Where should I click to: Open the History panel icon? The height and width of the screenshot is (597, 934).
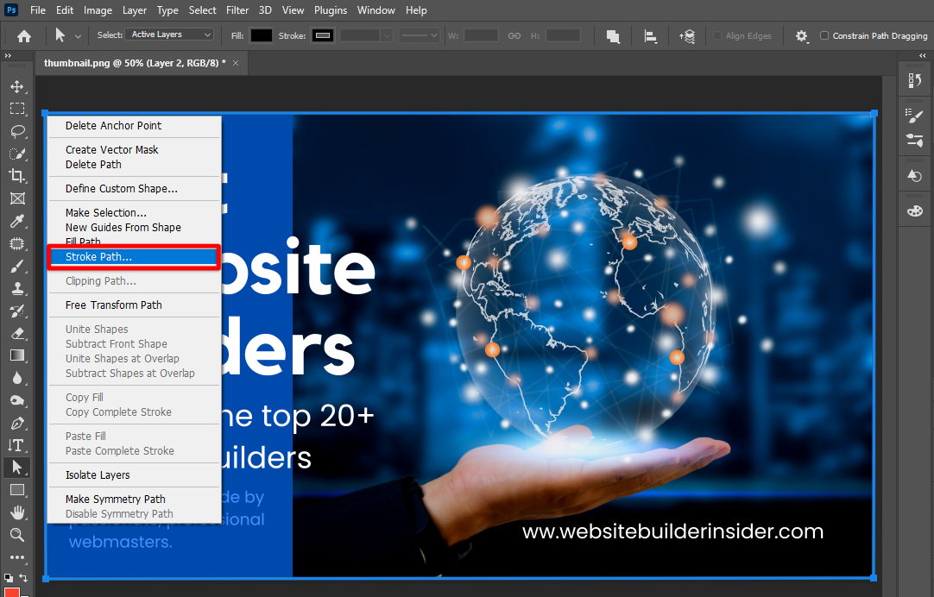point(915,80)
